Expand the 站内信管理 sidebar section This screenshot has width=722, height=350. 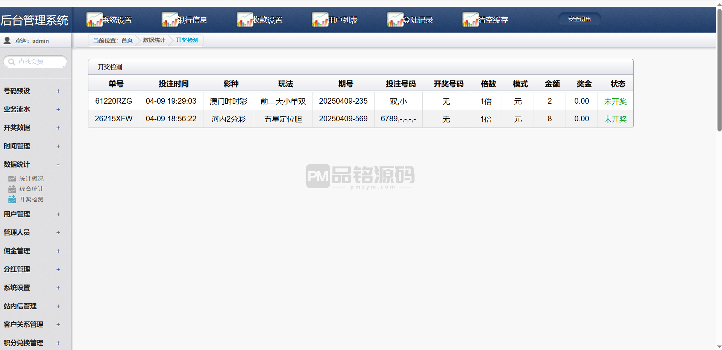tap(58, 306)
